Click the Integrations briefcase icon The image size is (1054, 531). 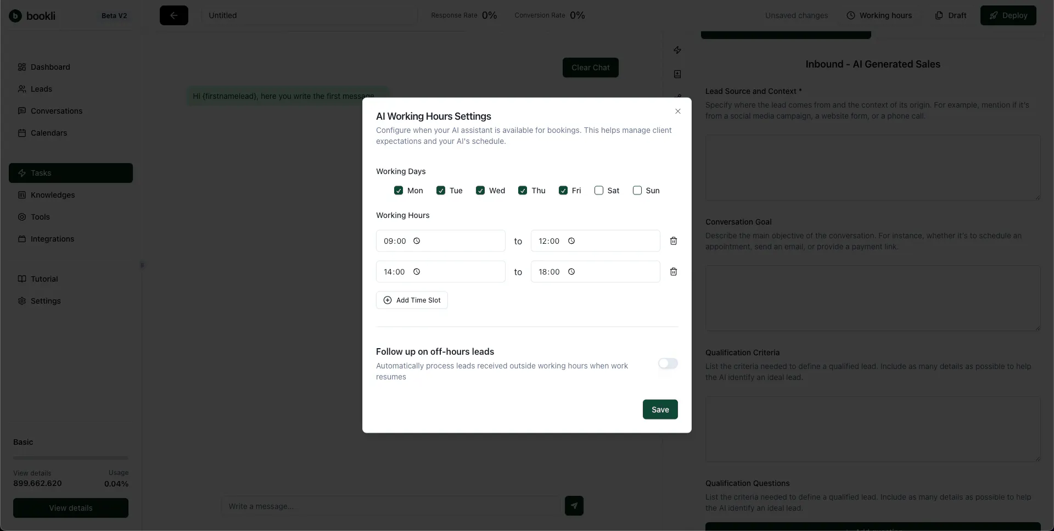point(22,239)
